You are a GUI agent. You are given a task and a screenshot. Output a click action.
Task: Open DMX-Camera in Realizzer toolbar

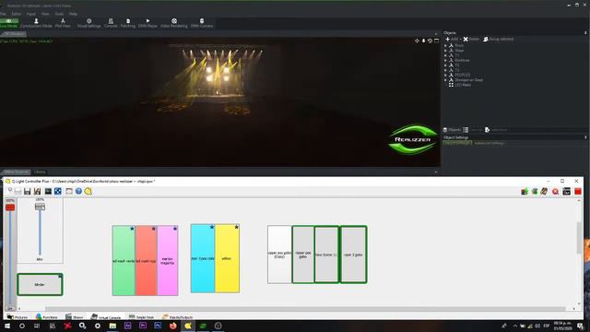202,23
